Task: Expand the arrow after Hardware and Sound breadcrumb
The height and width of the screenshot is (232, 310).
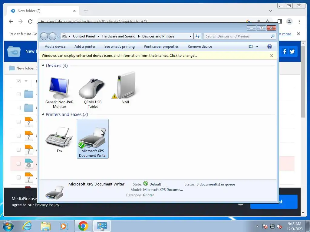Action: click(139, 36)
